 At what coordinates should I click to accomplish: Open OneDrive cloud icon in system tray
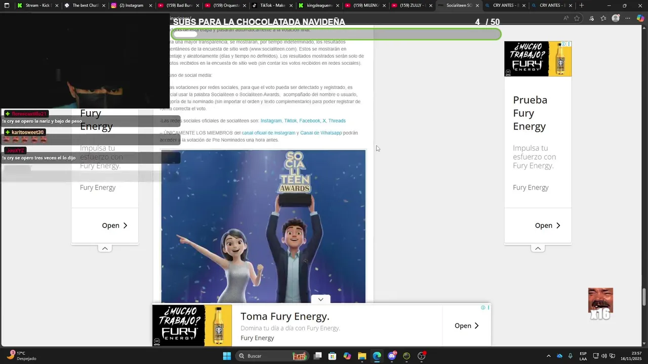click(x=559, y=356)
